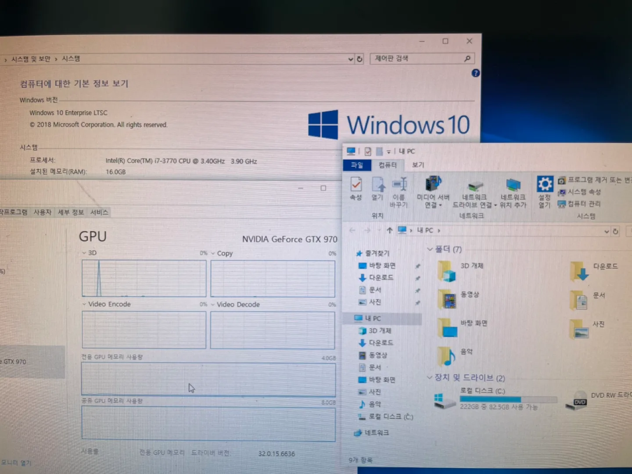Select 즐겨찾기 in navigation pane
The width and height of the screenshot is (632, 474).
click(373, 253)
